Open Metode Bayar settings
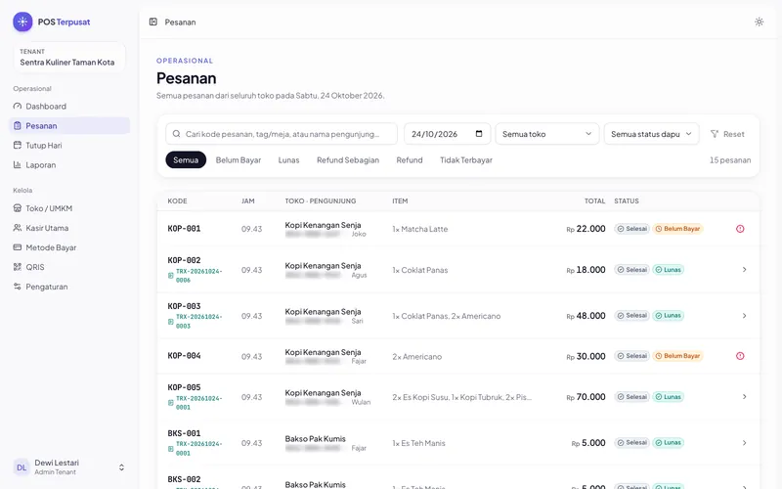This screenshot has width=782, height=489. (69, 247)
